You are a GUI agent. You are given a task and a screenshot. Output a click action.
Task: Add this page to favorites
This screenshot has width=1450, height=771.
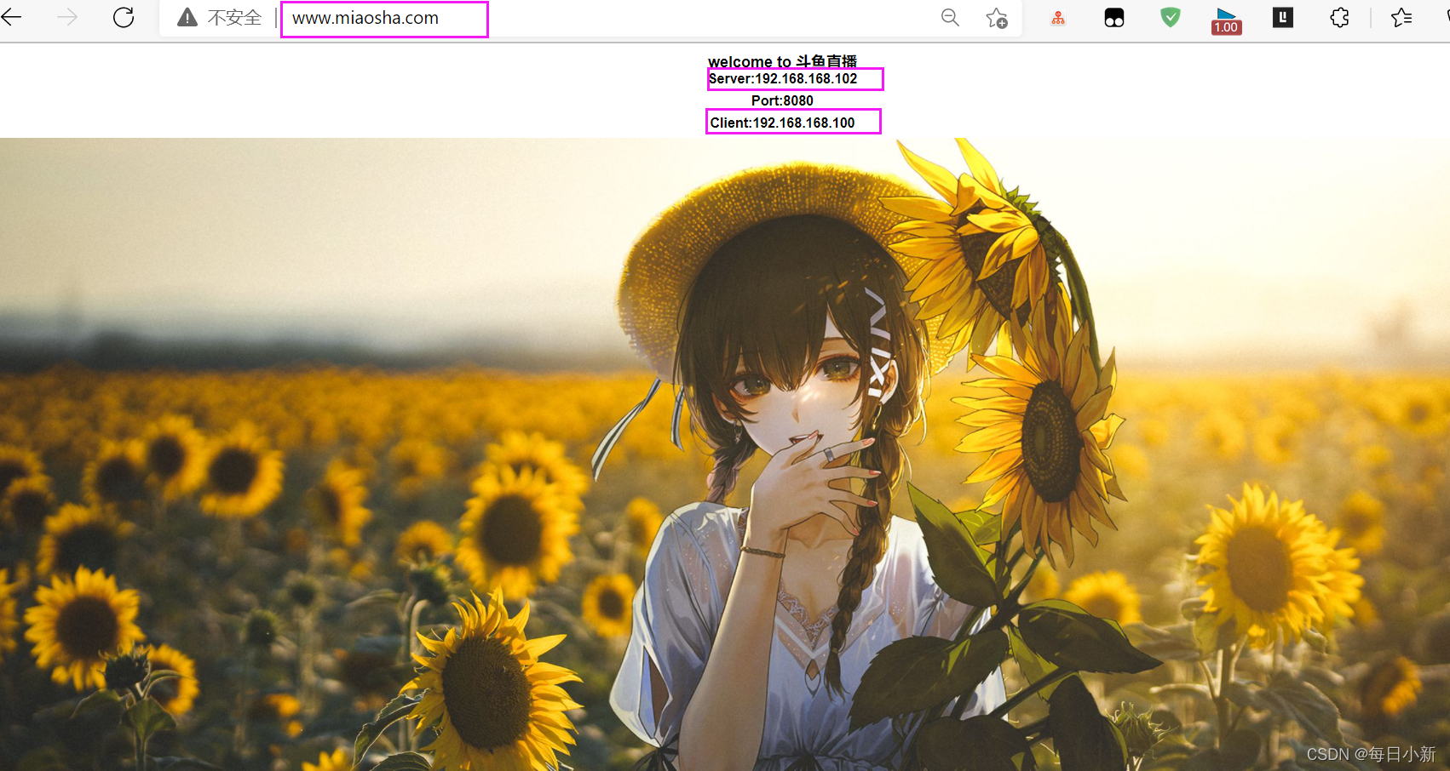tap(997, 18)
